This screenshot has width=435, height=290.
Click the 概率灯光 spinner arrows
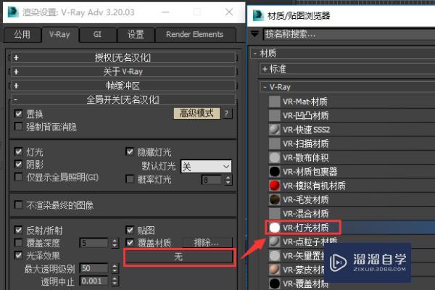coord(228,180)
